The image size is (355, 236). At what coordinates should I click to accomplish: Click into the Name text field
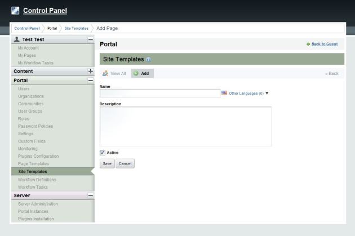coord(159,93)
